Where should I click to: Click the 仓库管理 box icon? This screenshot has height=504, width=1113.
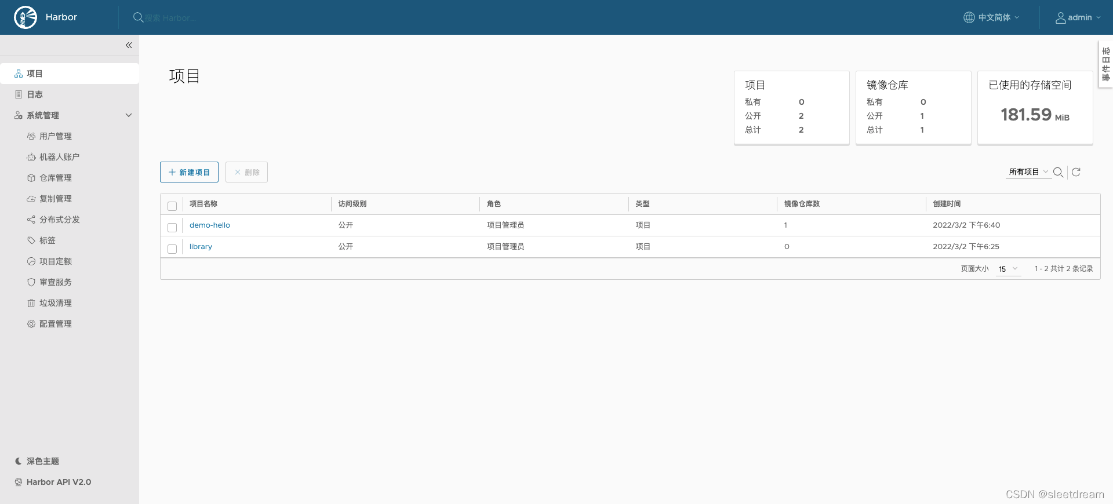pos(31,178)
